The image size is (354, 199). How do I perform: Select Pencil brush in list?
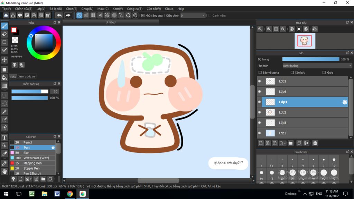point(32,142)
